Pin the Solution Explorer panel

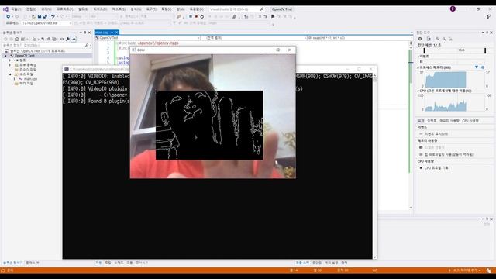coord(84,33)
